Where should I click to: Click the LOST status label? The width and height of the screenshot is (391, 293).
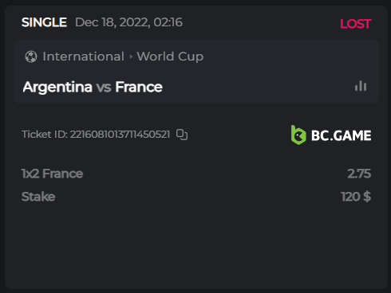point(356,24)
